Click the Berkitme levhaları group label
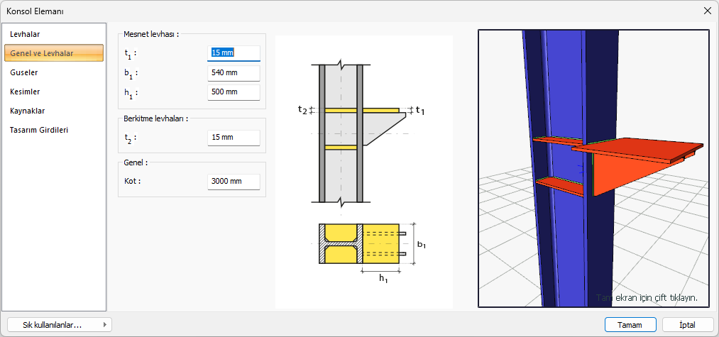719x337 pixels. (156, 118)
